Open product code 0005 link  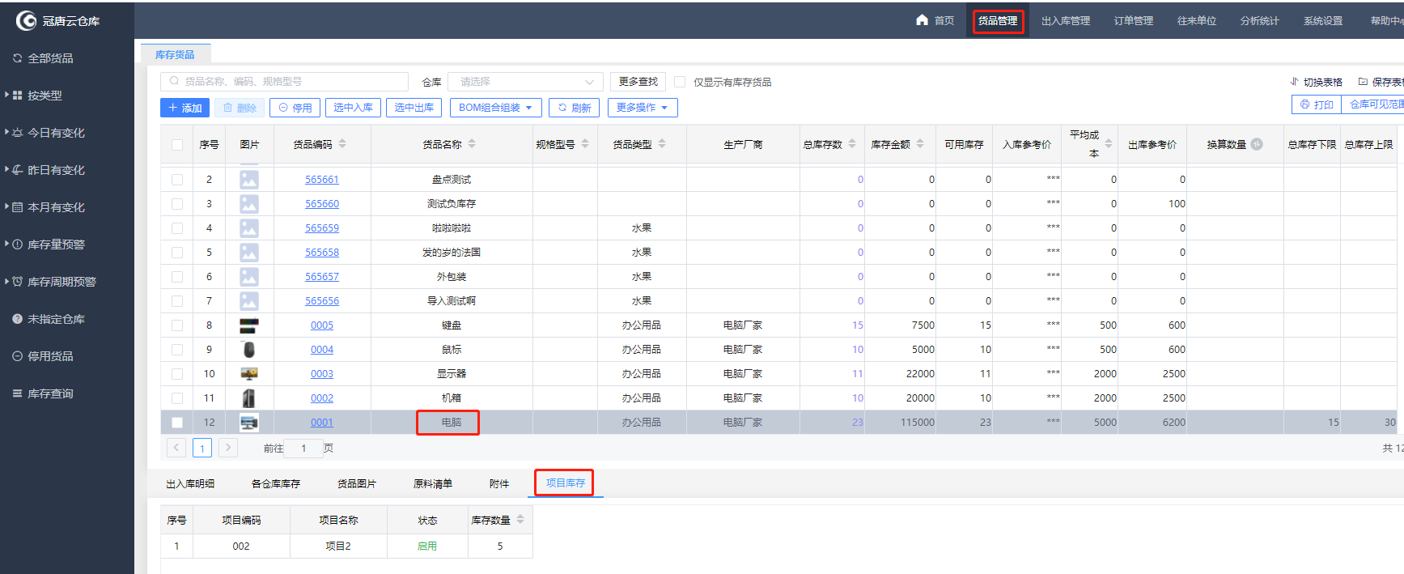point(322,325)
